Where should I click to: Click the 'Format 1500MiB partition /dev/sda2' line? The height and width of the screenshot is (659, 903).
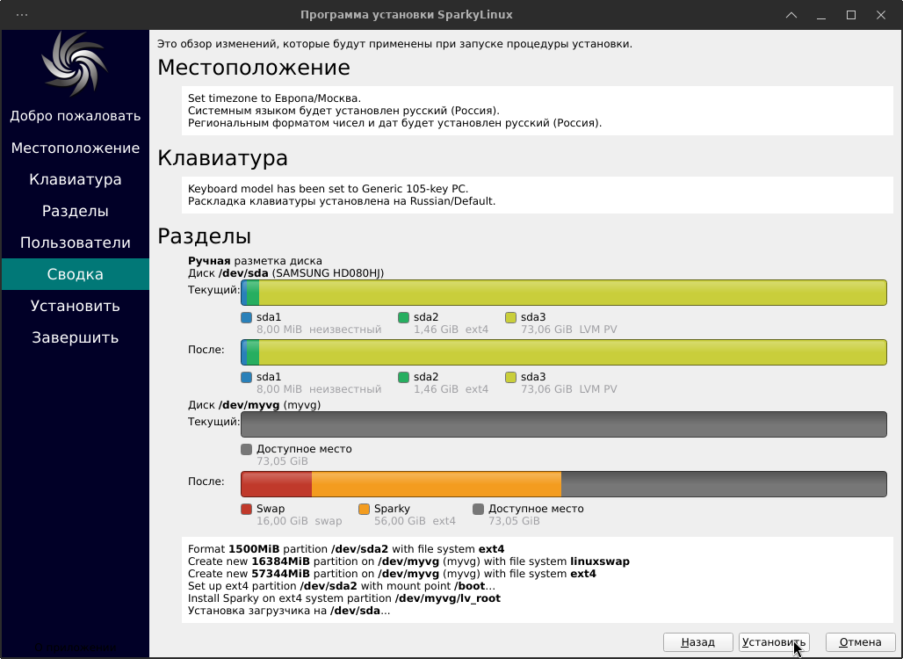[346, 549]
